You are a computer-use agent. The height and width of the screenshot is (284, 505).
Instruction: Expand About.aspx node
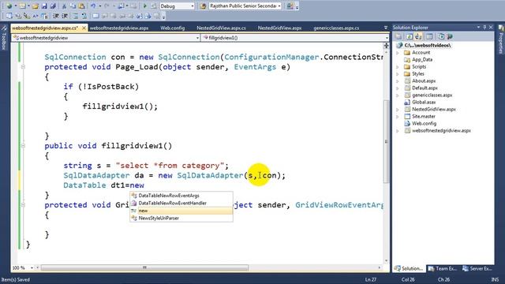(x=398, y=80)
